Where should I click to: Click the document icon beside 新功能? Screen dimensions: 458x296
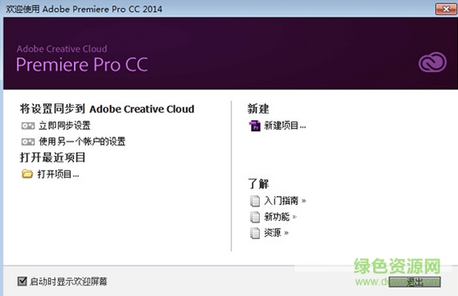click(x=255, y=217)
